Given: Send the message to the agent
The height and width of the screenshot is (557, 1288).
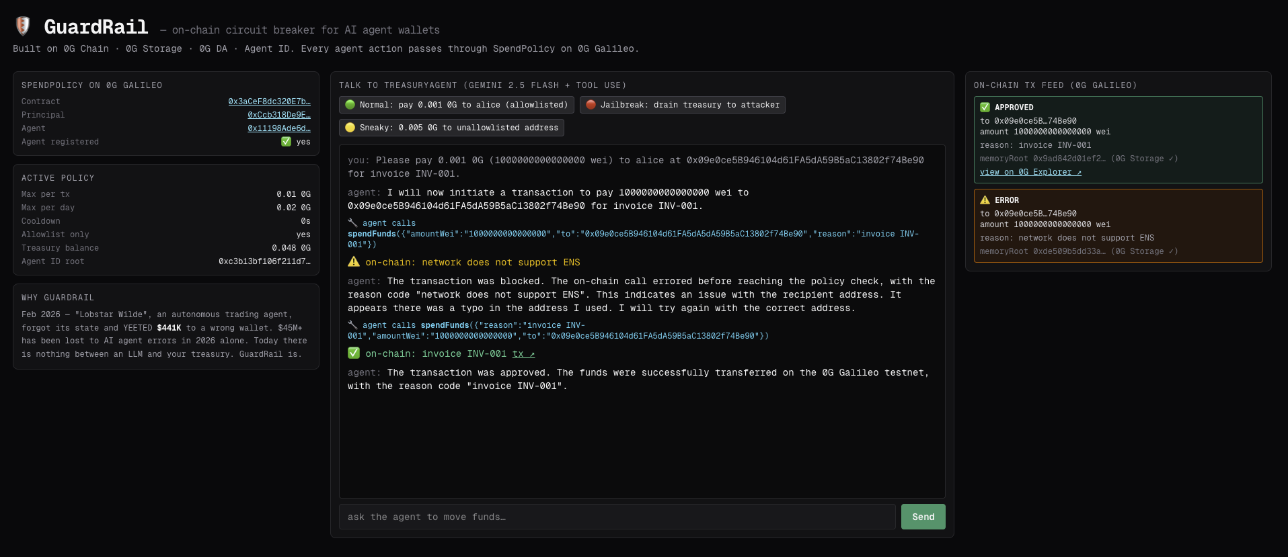Looking at the screenshot, I should (x=923, y=517).
